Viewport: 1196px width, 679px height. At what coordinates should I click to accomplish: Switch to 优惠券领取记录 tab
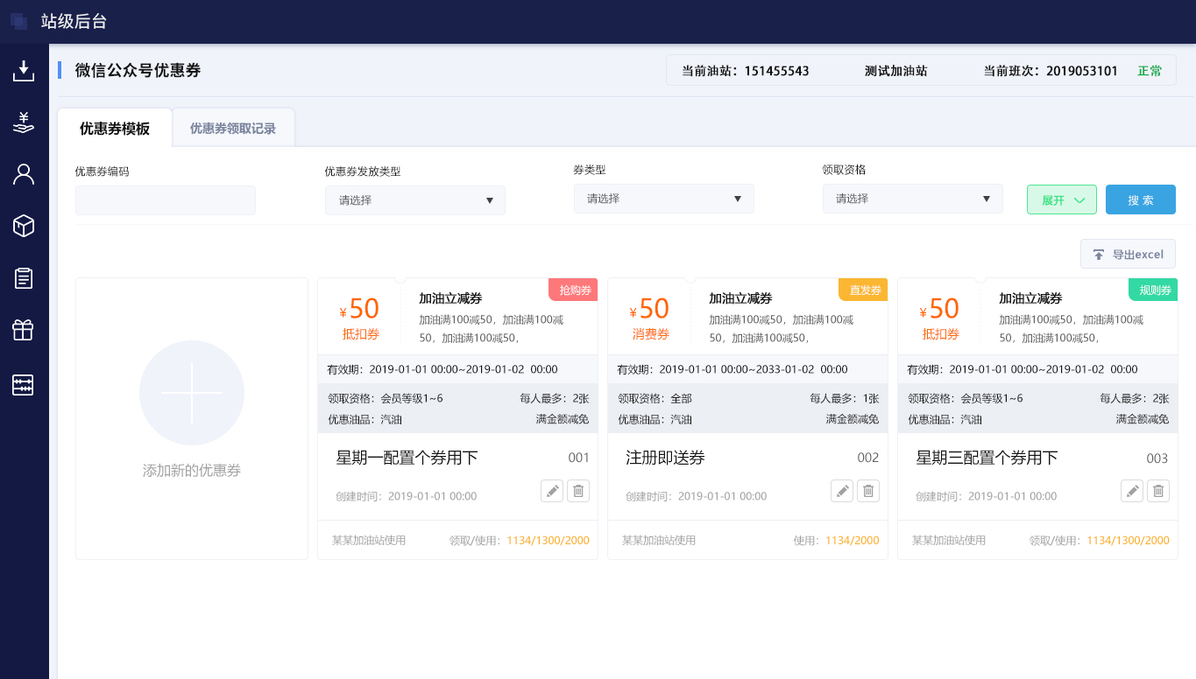click(233, 129)
